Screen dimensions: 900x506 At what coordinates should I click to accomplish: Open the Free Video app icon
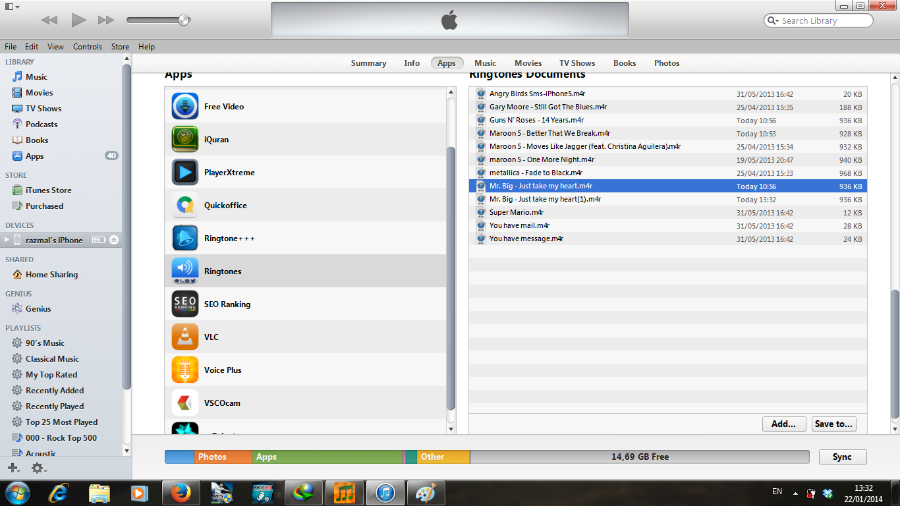click(x=185, y=106)
